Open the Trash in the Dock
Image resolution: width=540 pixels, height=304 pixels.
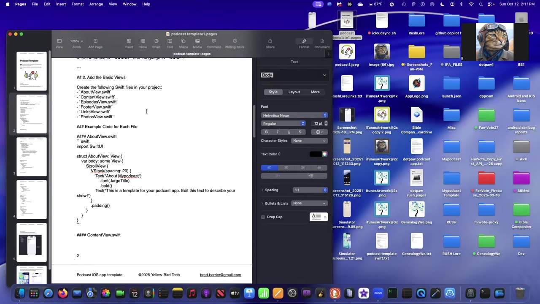(x=520, y=293)
